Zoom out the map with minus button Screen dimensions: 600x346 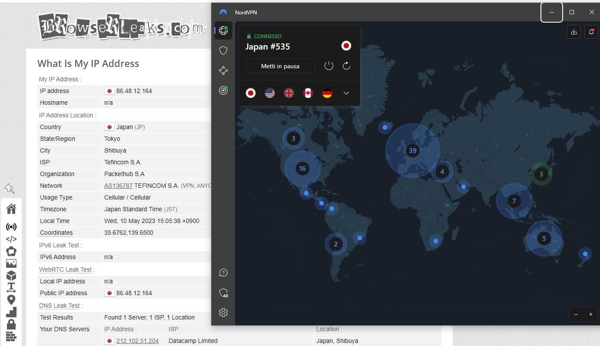click(x=576, y=314)
